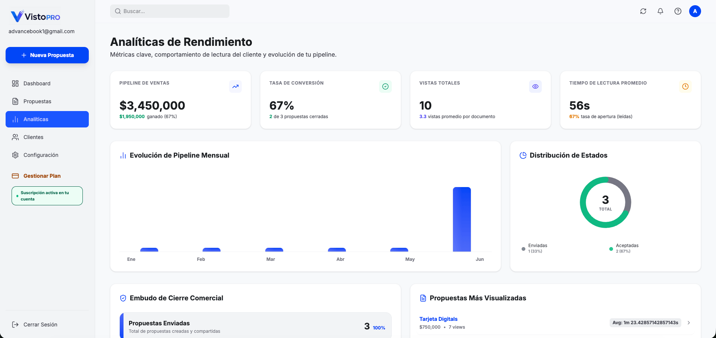This screenshot has height=338, width=716.
Task: Click the Aceptadas legend dot
Action: 611,249
